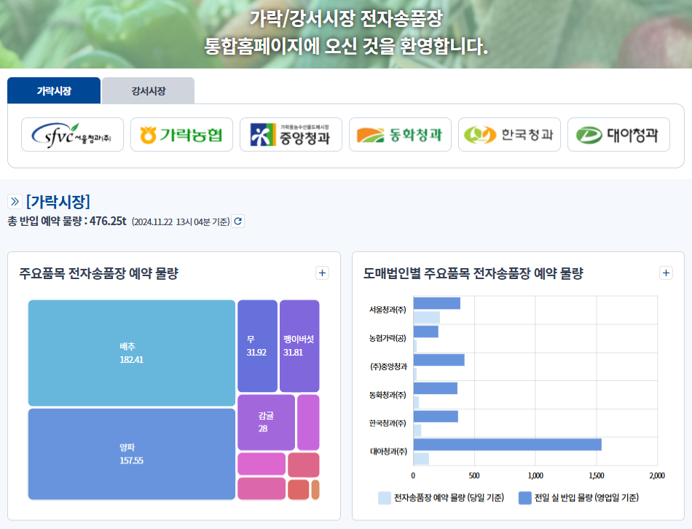Image resolution: width=692 pixels, height=529 pixels.
Task: Select the 감귤 28 treemap tile
Action: point(266,422)
